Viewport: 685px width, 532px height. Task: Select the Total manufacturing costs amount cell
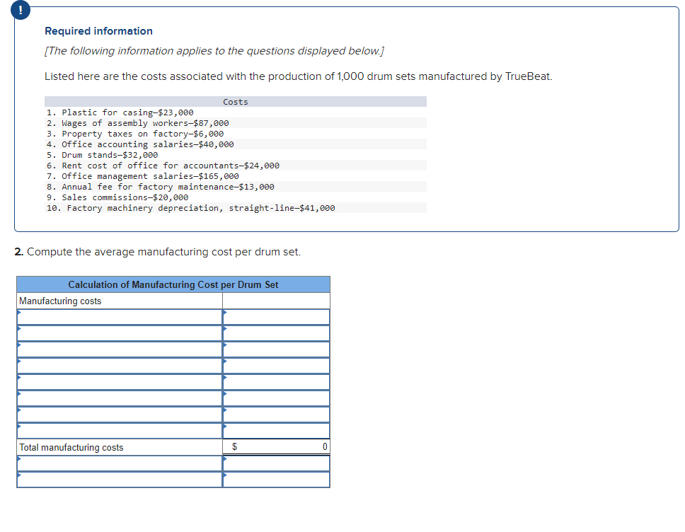pyautogui.click(x=276, y=446)
